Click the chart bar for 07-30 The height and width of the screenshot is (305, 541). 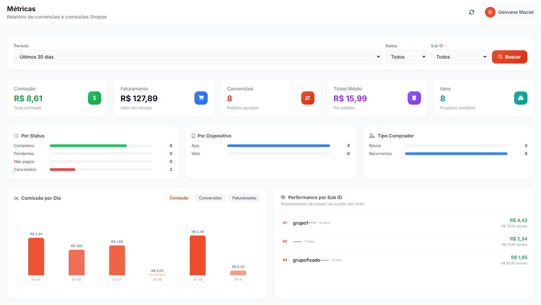click(198, 255)
